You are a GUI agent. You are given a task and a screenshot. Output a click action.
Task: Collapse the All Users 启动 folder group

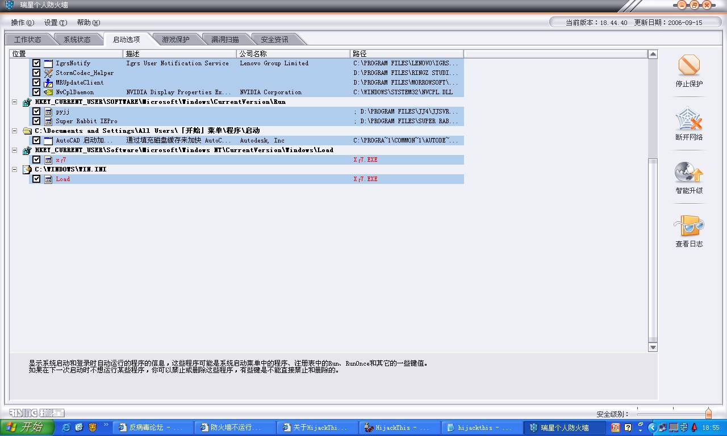[15, 131]
